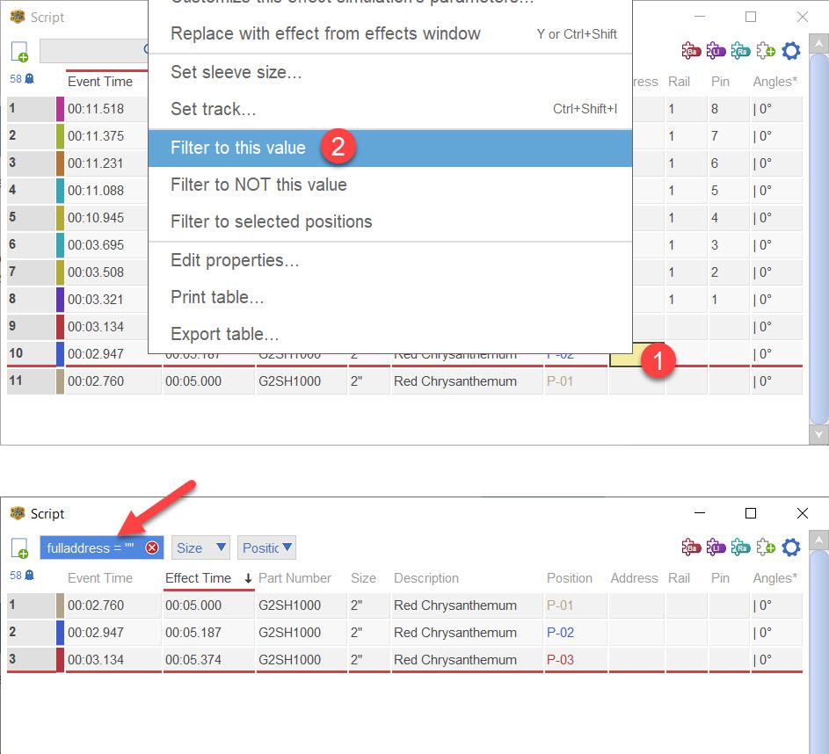Open 'Edit properties...' from context menu

[235, 260]
